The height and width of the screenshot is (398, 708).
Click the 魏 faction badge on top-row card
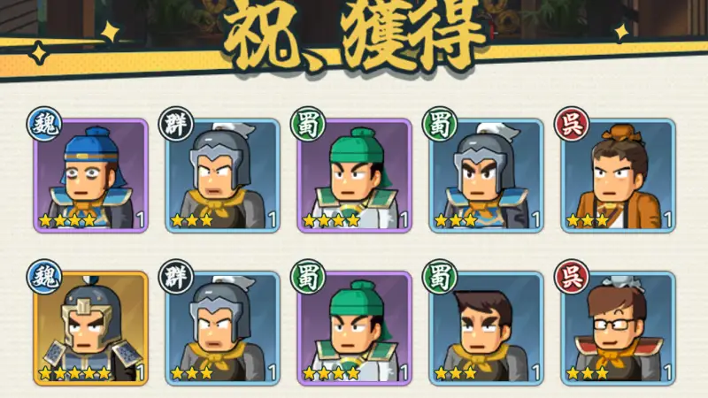(x=44, y=124)
